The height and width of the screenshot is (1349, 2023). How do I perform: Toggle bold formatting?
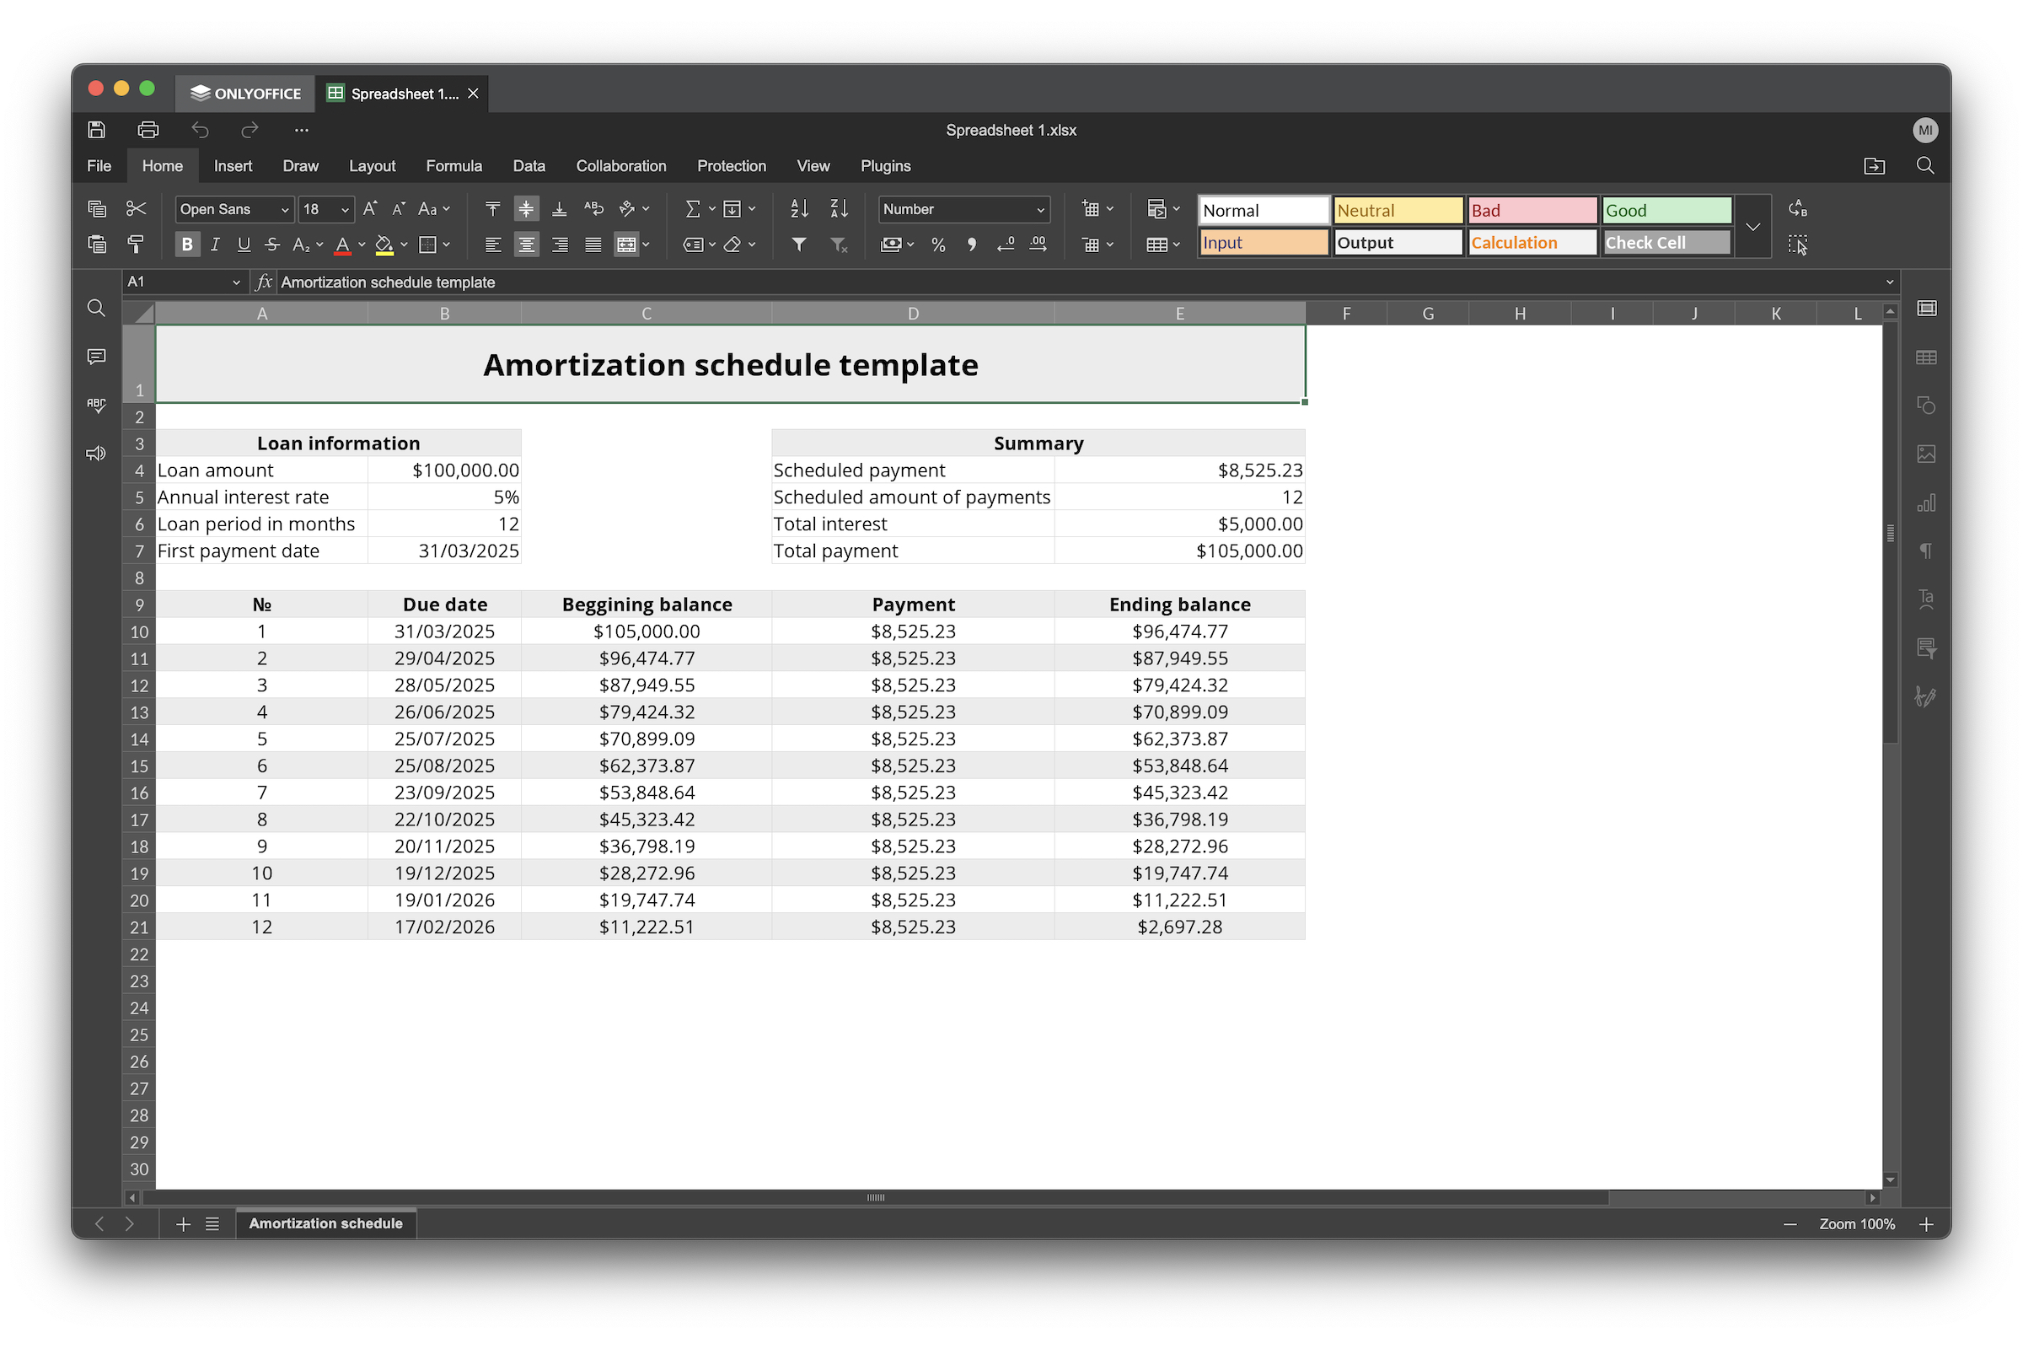pos(186,245)
